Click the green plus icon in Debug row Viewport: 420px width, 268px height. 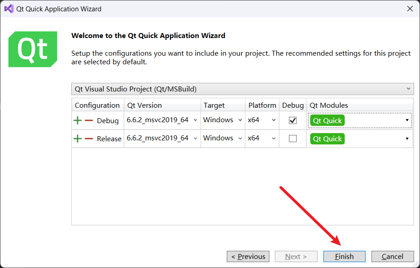coord(78,120)
